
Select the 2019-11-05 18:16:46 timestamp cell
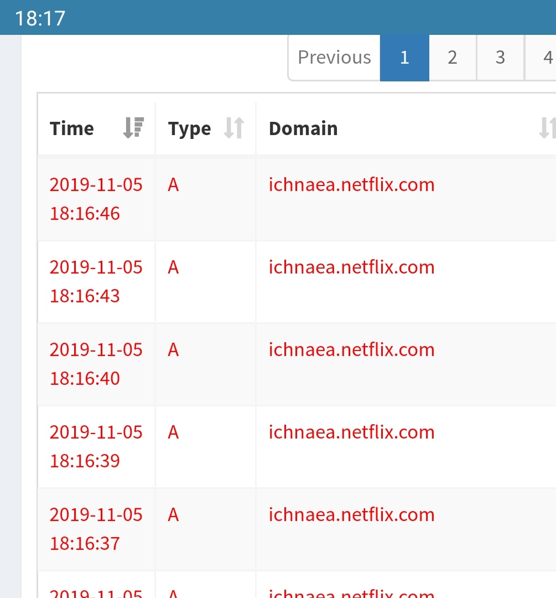(x=96, y=199)
